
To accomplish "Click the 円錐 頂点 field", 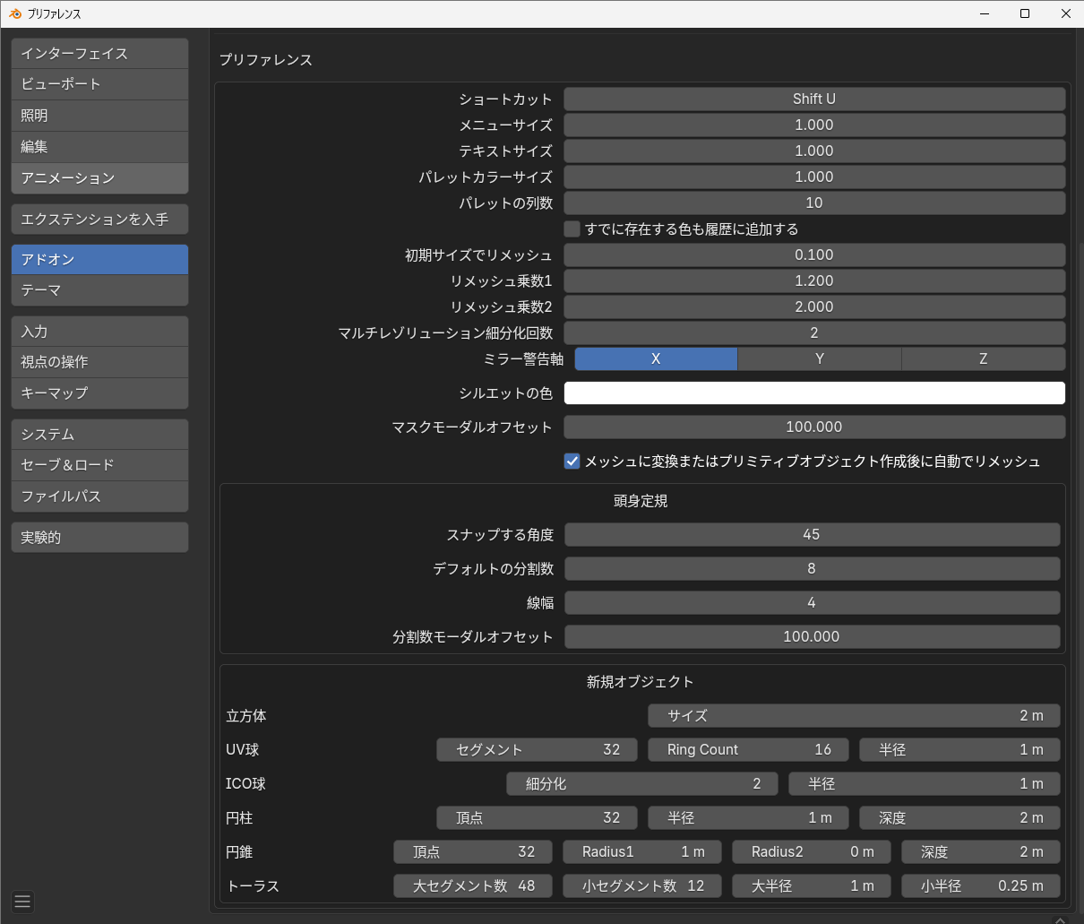I will (x=473, y=852).
